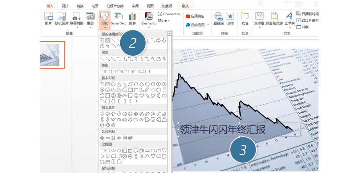This screenshot has width=361, height=173.
Task: Open 应用商店 app store
Action: pyautogui.click(x=195, y=16)
